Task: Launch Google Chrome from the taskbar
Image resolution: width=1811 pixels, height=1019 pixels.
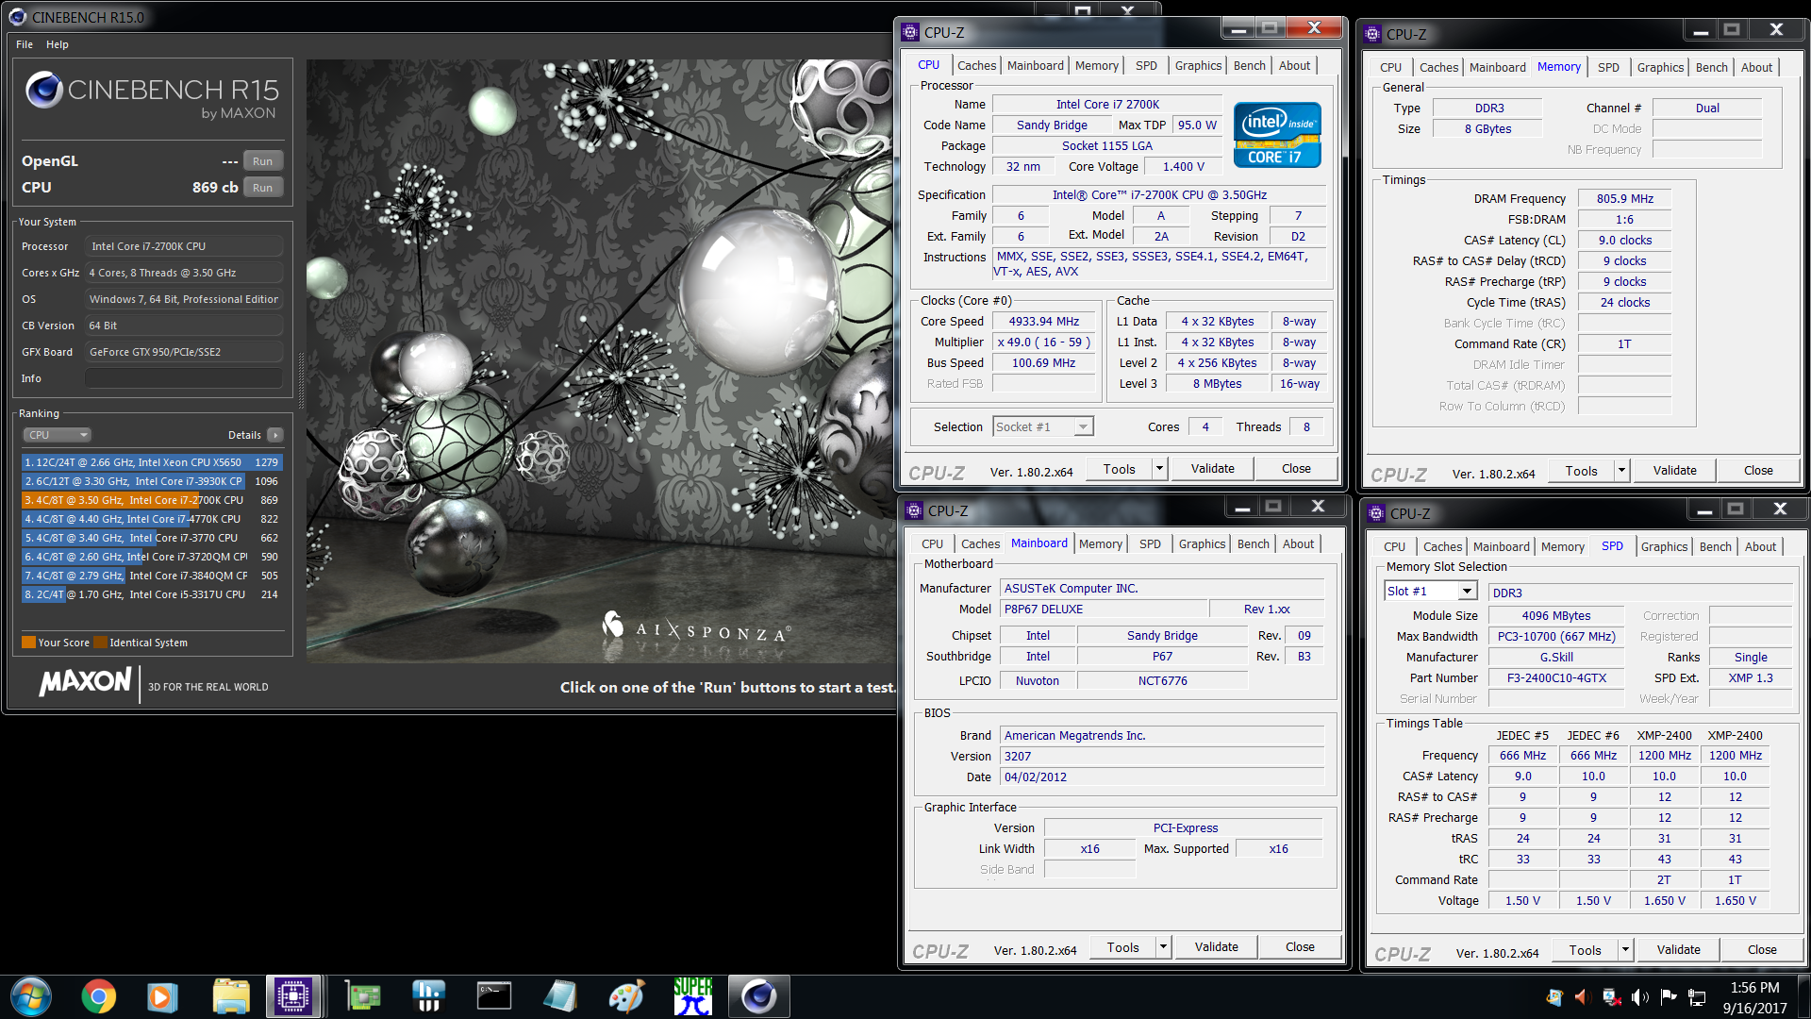Action: [98, 996]
